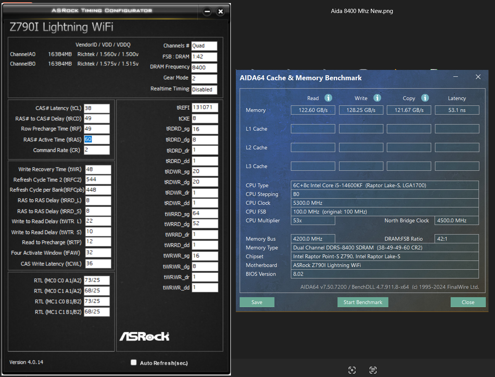
Task: Click the DRAM Frequency field showing 8400
Action: (x=204, y=68)
